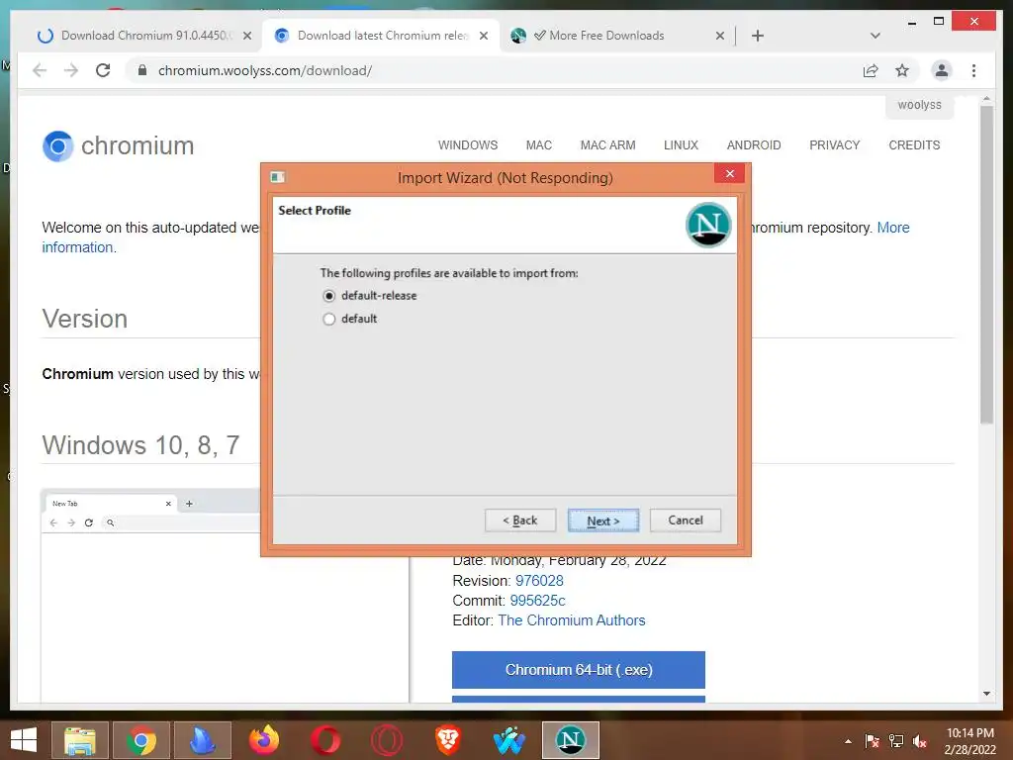Switch to Download latest Chromium release tab
The height and width of the screenshot is (760, 1013).
coord(382,36)
